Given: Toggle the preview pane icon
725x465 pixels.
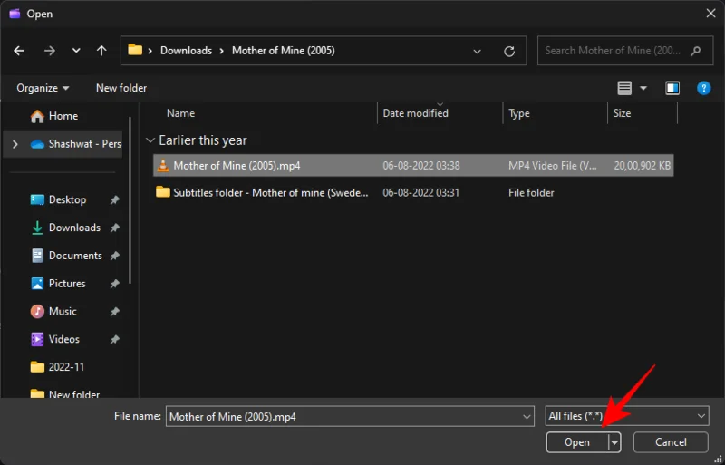Looking at the screenshot, I should point(672,88).
